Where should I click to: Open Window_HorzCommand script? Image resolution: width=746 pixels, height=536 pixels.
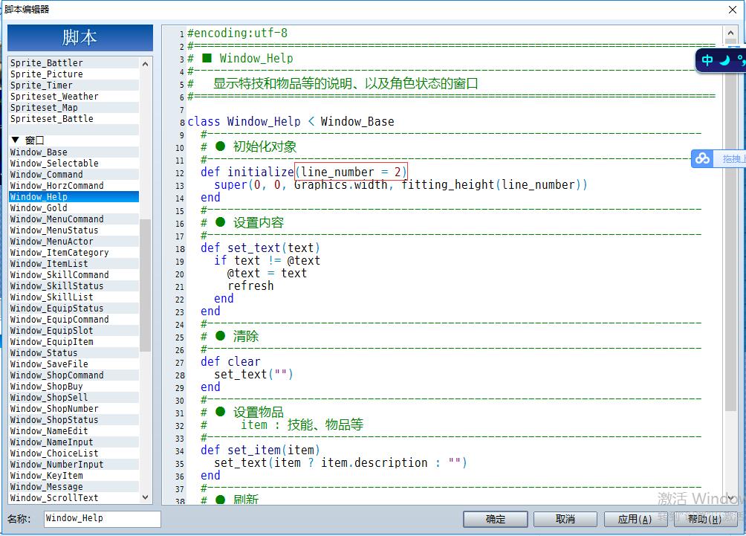[x=74, y=186]
